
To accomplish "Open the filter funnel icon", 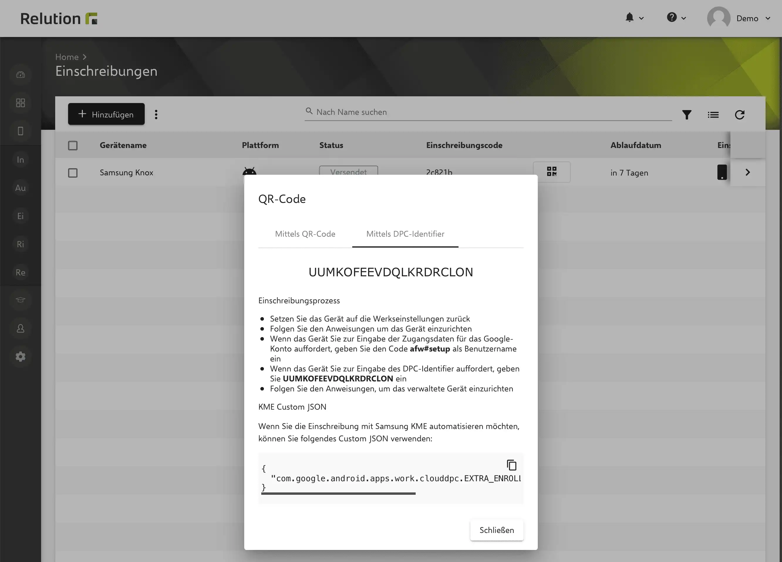I will pyautogui.click(x=687, y=115).
